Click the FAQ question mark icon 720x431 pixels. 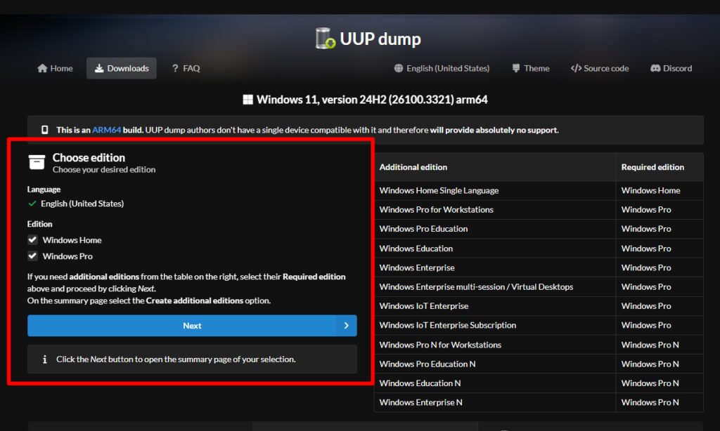(175, 68)
